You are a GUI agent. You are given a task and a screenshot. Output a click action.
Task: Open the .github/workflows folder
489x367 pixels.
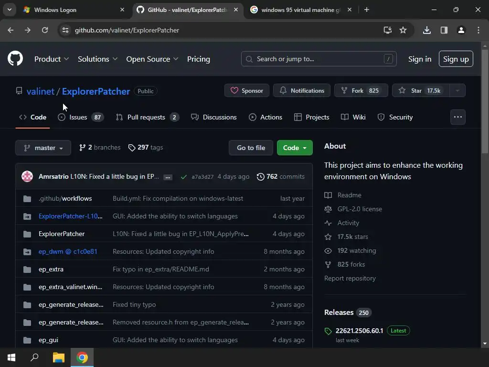65,198
